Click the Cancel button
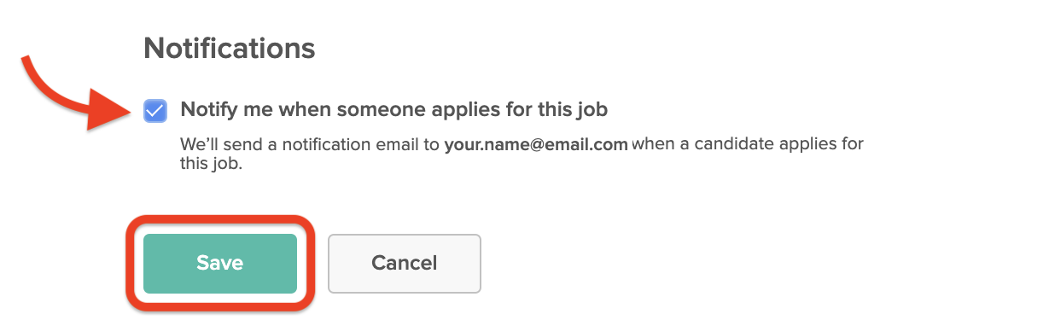1055x326 pixels. 405,263
